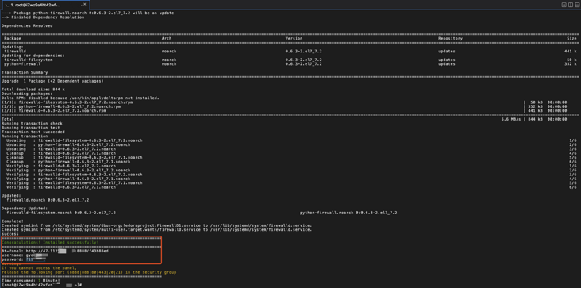Image resolution: width=581 pixels, height=288 pixels.
Task: Click the new terminal tab plus icon
Action: click(564, 5)
